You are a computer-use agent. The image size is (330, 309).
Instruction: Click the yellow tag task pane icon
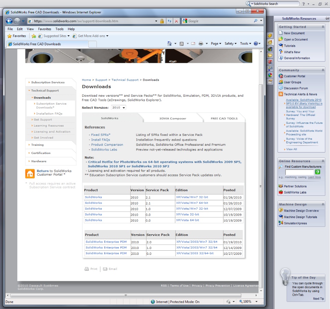click(x=270, y=36)
